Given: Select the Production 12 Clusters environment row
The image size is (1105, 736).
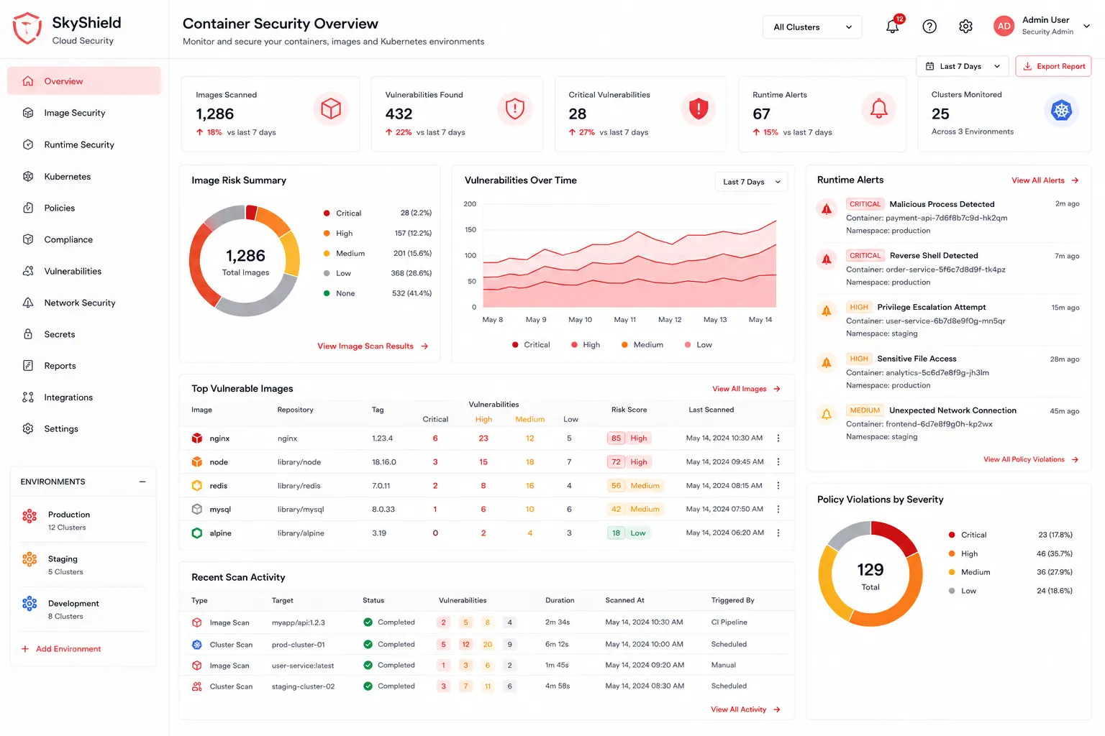Looking at the screenshot, I should point(83,520).
